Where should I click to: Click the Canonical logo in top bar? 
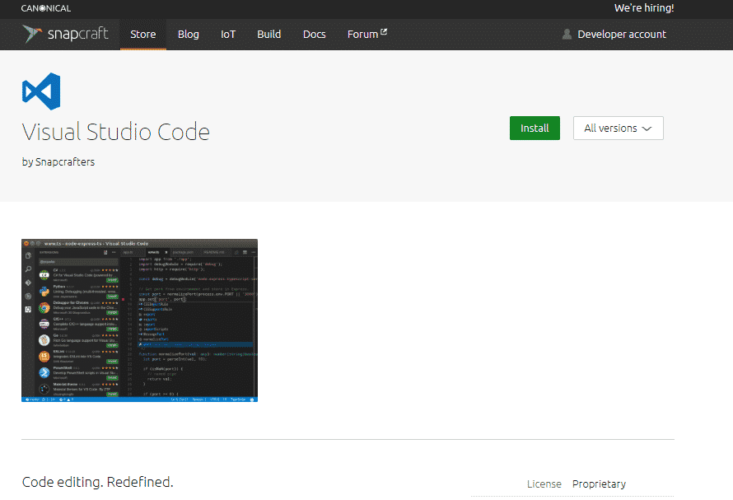46,8
